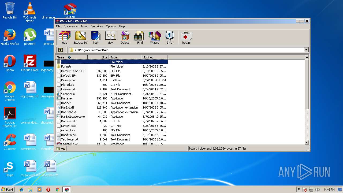Select Rar.exe file
Viewport: 343px width, 193px height.
click(x=112, y=98)
